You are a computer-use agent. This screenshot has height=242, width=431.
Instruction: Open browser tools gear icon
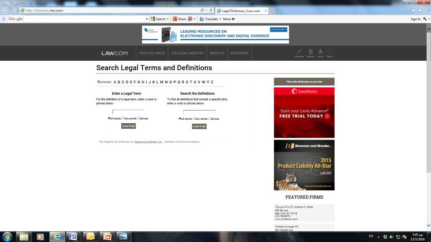[x=427, y=10]
